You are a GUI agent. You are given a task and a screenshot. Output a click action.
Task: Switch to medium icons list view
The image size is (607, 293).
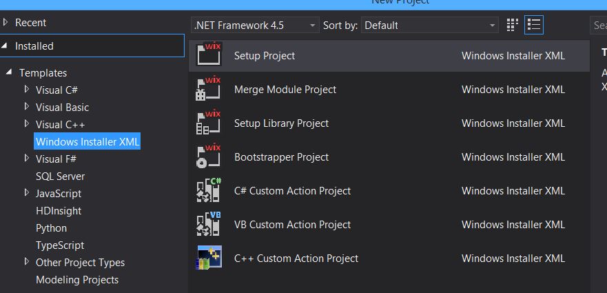[x=533, y=26]
